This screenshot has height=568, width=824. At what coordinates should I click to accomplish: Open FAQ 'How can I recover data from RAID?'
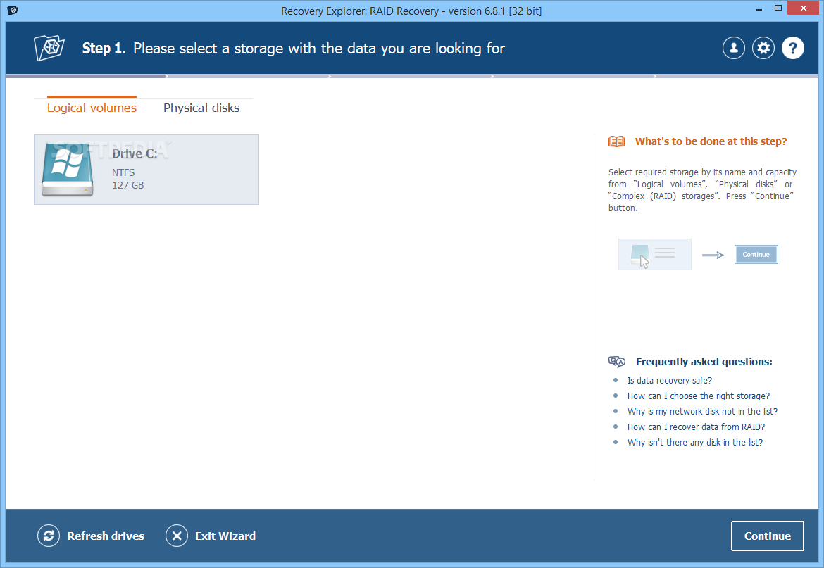click(x=696, y=427)
